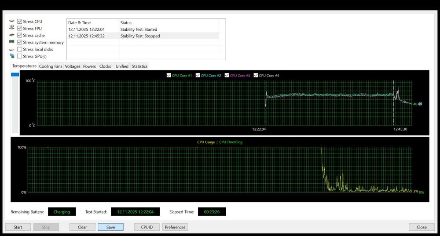
Task: Open Preferences
Action: pos(175,227)
